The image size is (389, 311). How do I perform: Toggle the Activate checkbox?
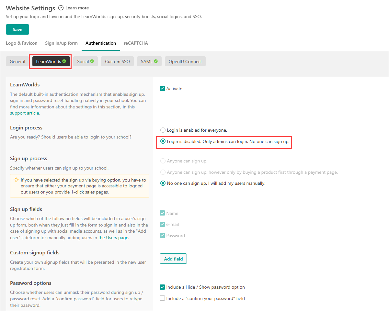[162, 89]
